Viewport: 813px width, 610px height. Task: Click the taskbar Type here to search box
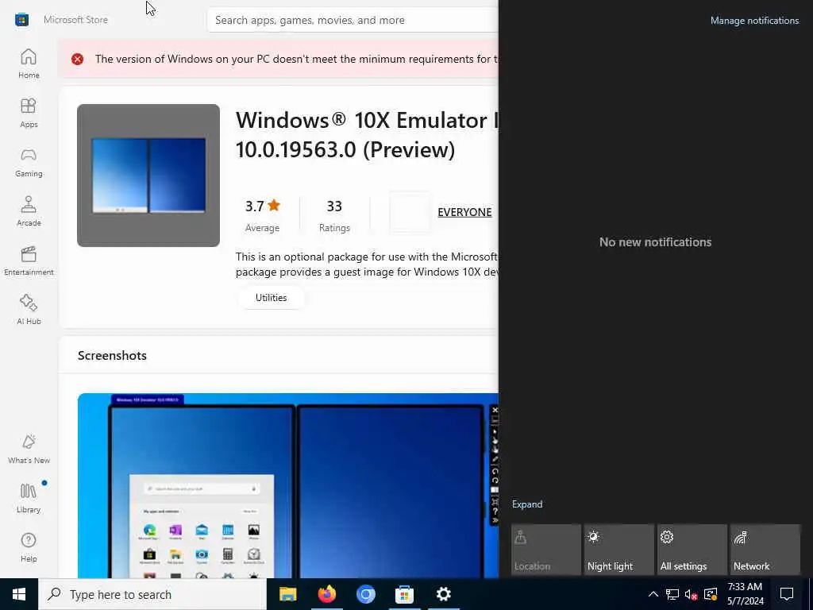[x=152, y=594]
